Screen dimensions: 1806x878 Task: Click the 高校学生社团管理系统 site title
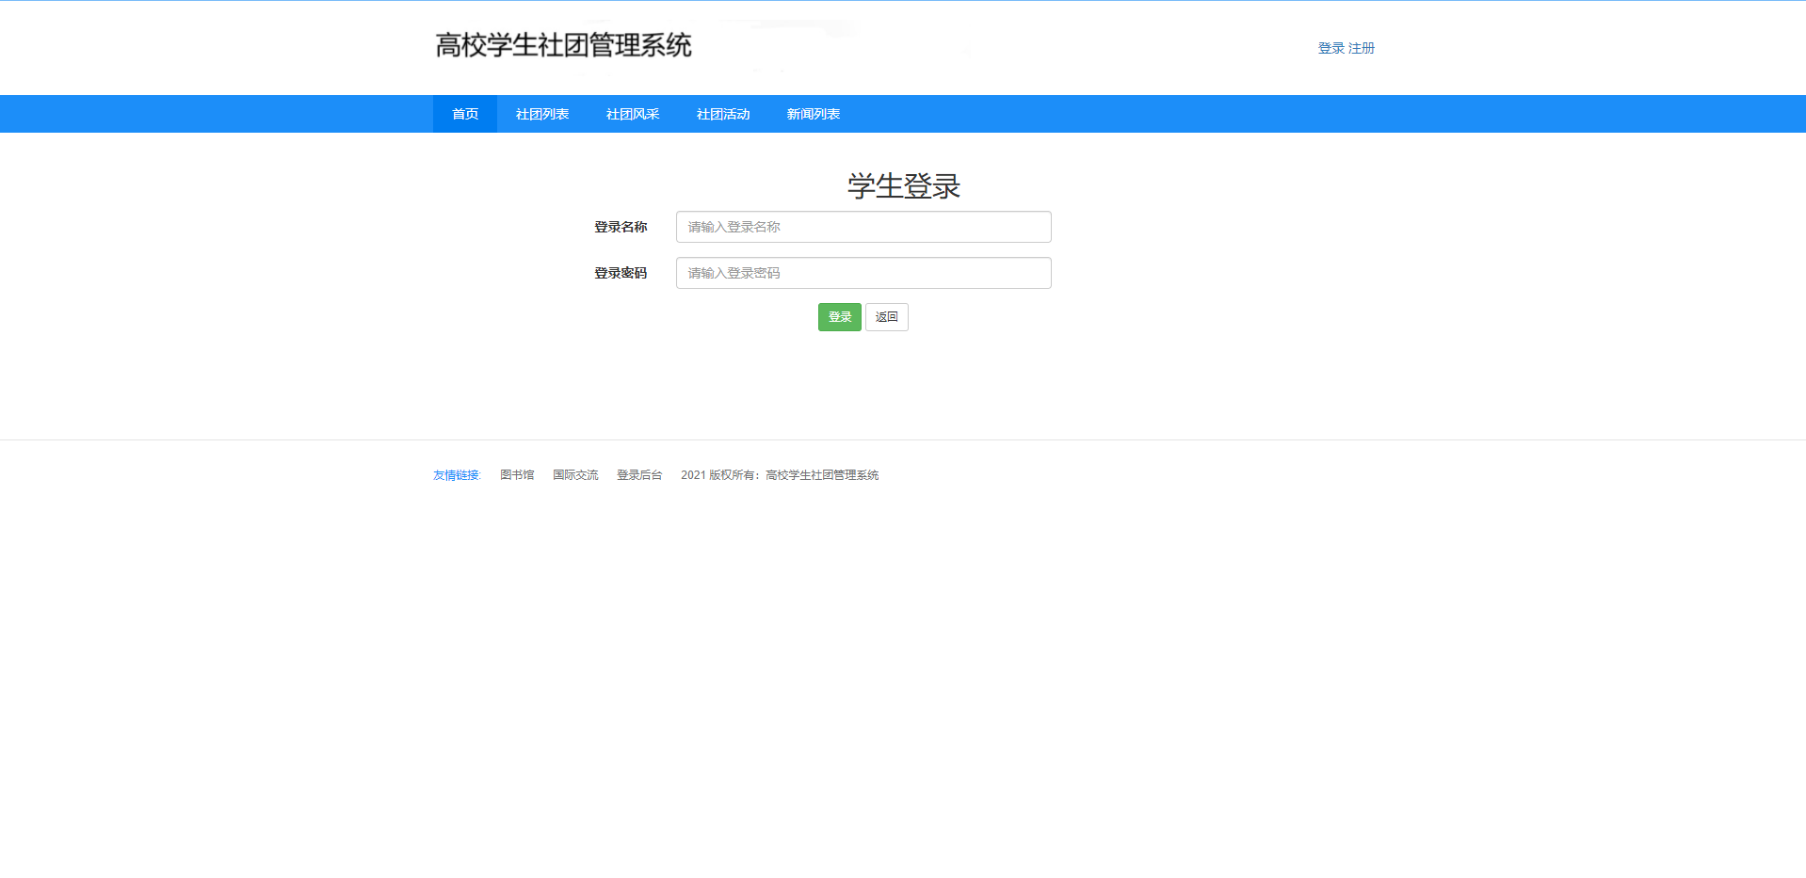pos(563,45)
